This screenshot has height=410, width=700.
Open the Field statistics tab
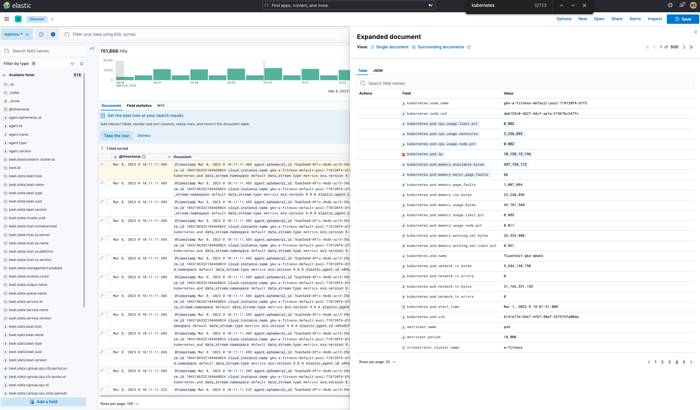pyautogui.click(x=139, y=106)
